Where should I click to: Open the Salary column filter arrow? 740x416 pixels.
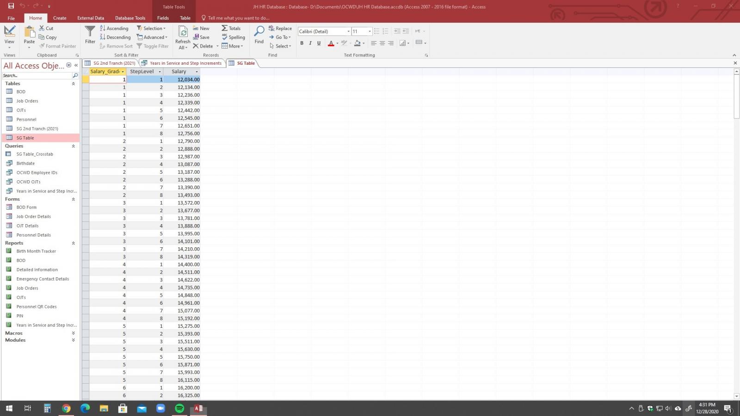click(197, 72)
